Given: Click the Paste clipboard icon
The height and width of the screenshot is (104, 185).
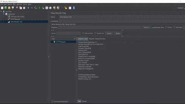Looking at the screenshot, I should tap(24, 8).
